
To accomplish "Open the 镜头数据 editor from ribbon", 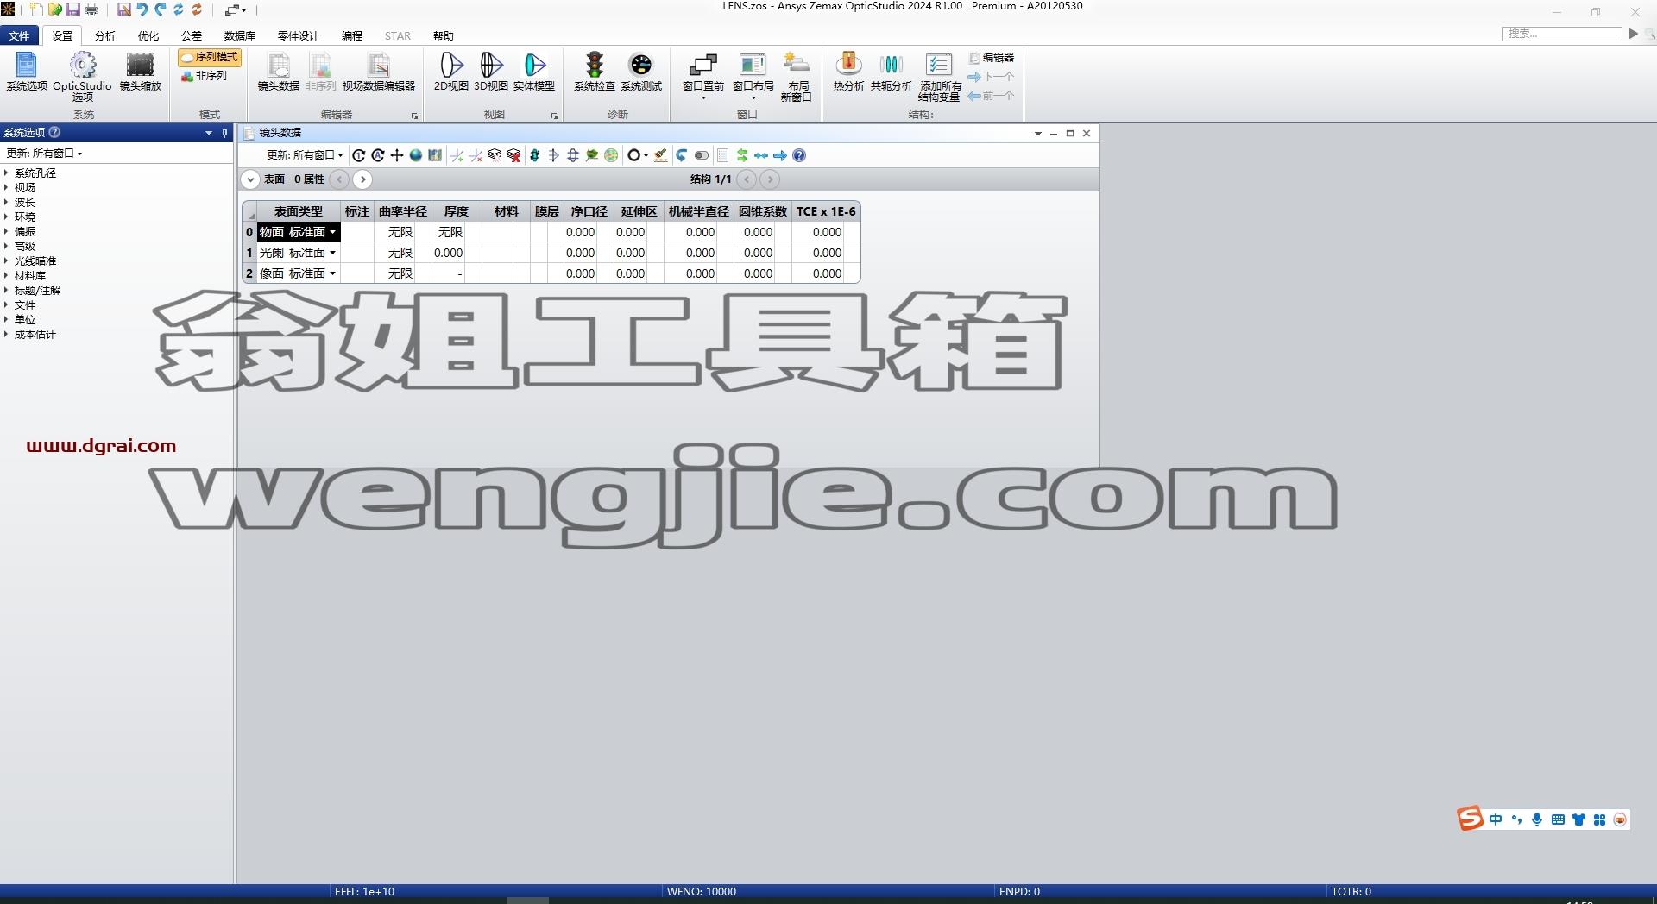I will (x=278, y=72).
